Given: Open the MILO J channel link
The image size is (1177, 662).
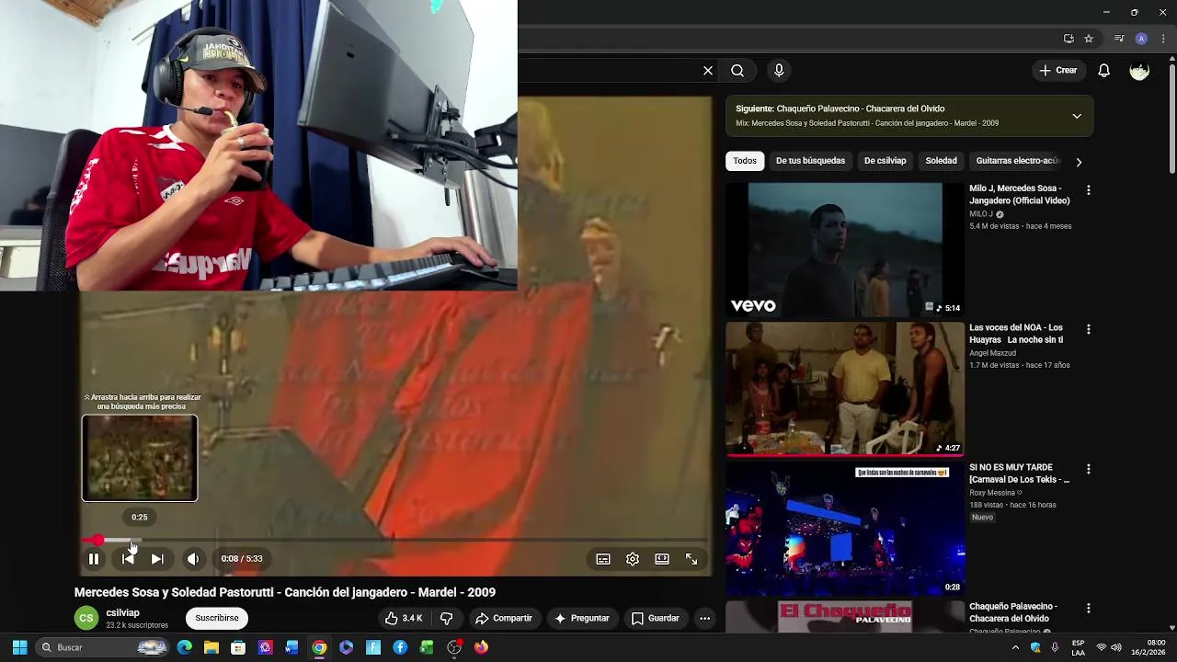Looking at the screenshot, I should tap(981, 214).
